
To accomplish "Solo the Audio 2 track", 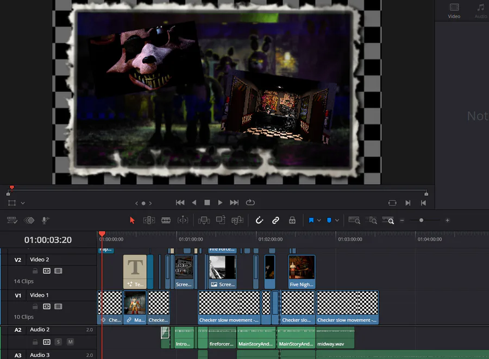I will [58, 342].
